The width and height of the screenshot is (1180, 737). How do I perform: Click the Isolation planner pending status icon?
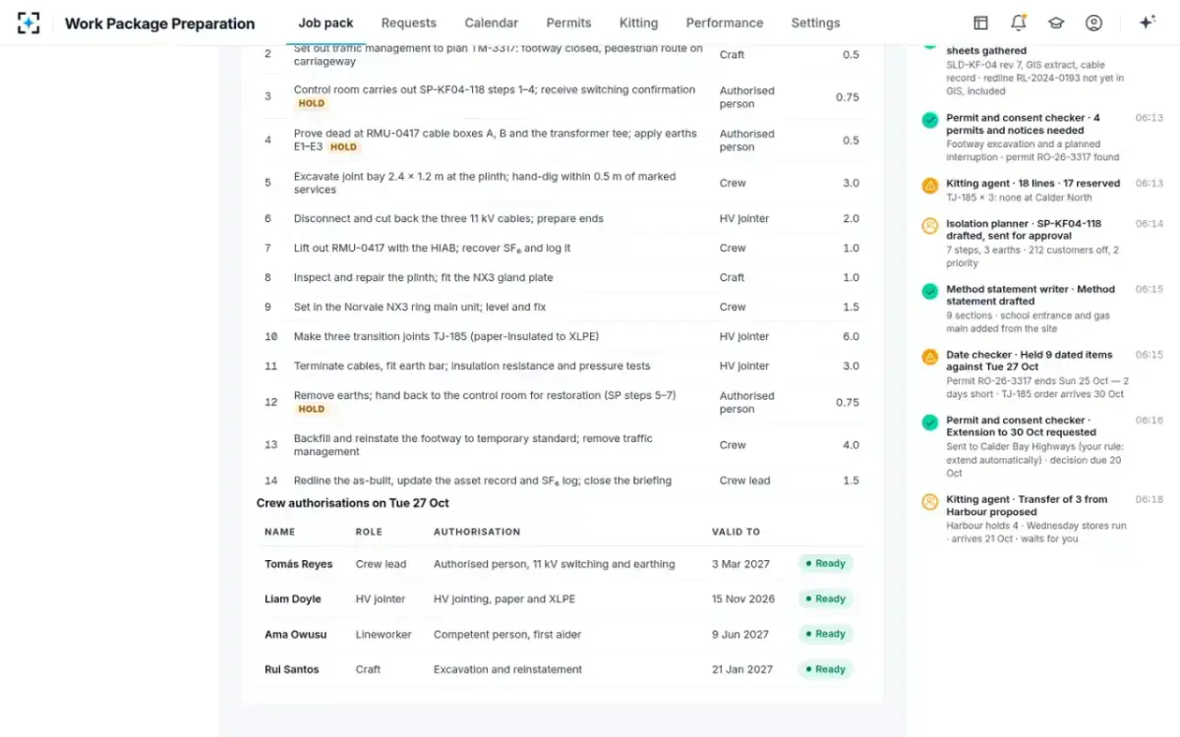(x=929, y=226)
